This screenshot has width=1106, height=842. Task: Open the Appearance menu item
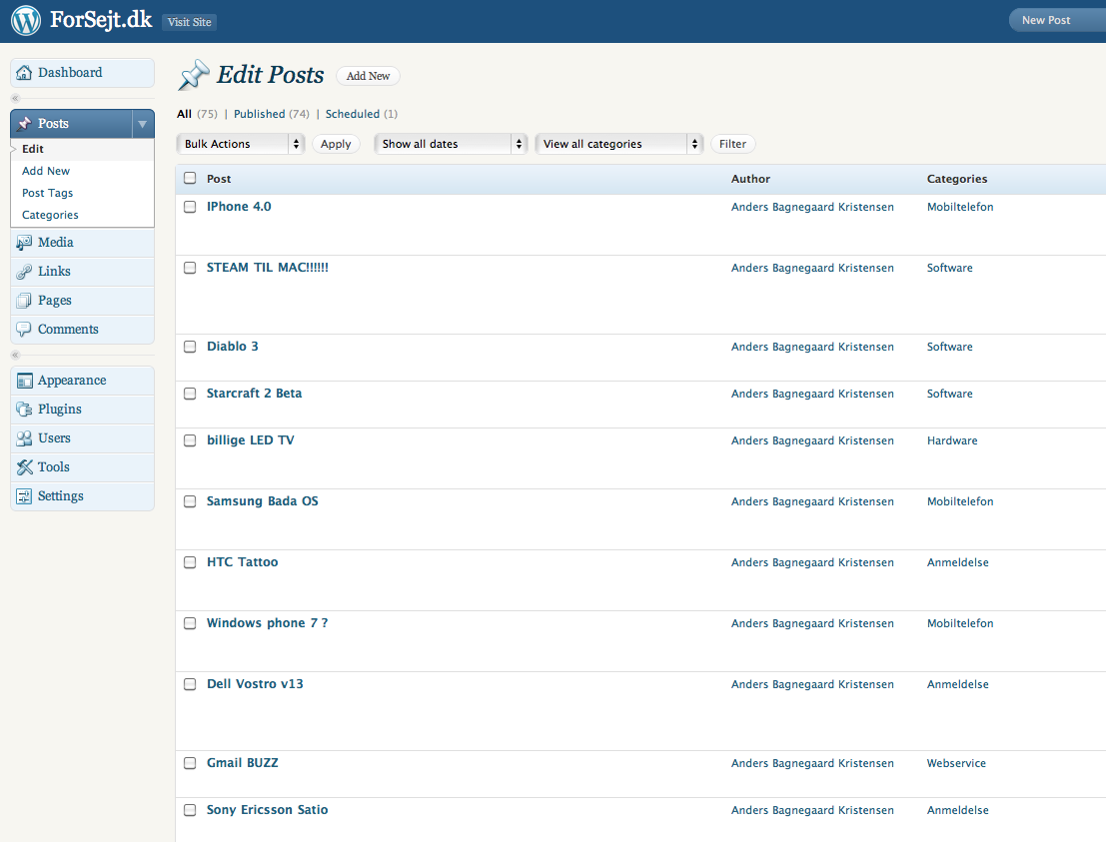coord(83,381)
